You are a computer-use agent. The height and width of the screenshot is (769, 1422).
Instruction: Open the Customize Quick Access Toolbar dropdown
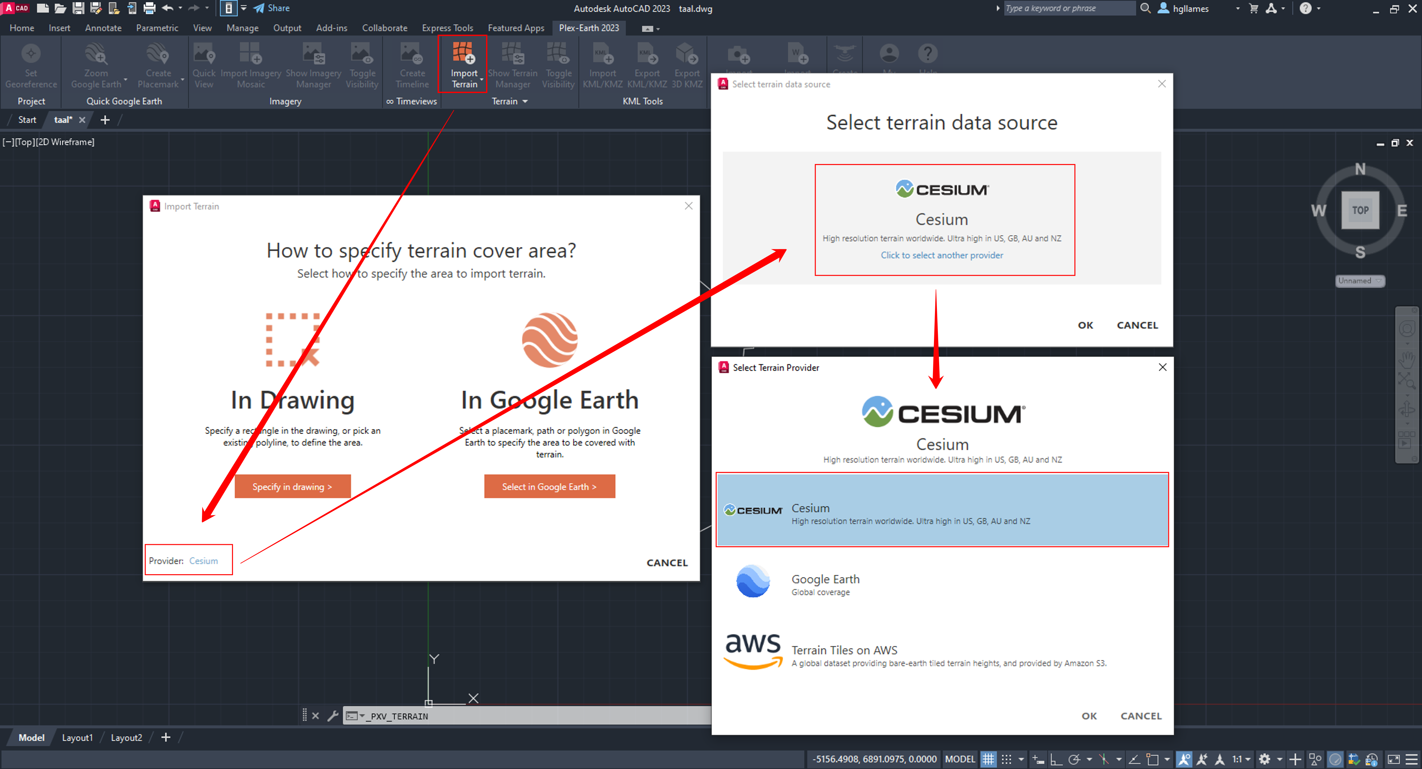(x=243, y=8)
